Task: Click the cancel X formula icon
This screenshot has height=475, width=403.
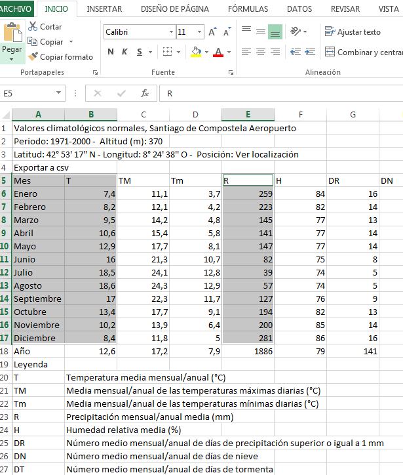Action: pyautogui.click(x=98, y=93)
